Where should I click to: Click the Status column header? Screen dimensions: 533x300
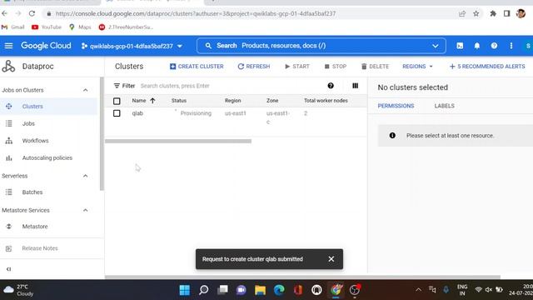click(179, 101)
